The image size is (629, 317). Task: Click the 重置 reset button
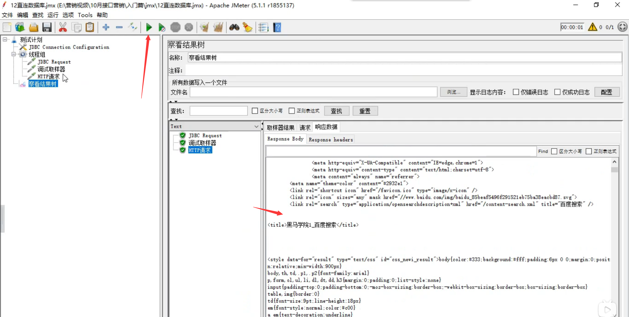click(365, 111)
